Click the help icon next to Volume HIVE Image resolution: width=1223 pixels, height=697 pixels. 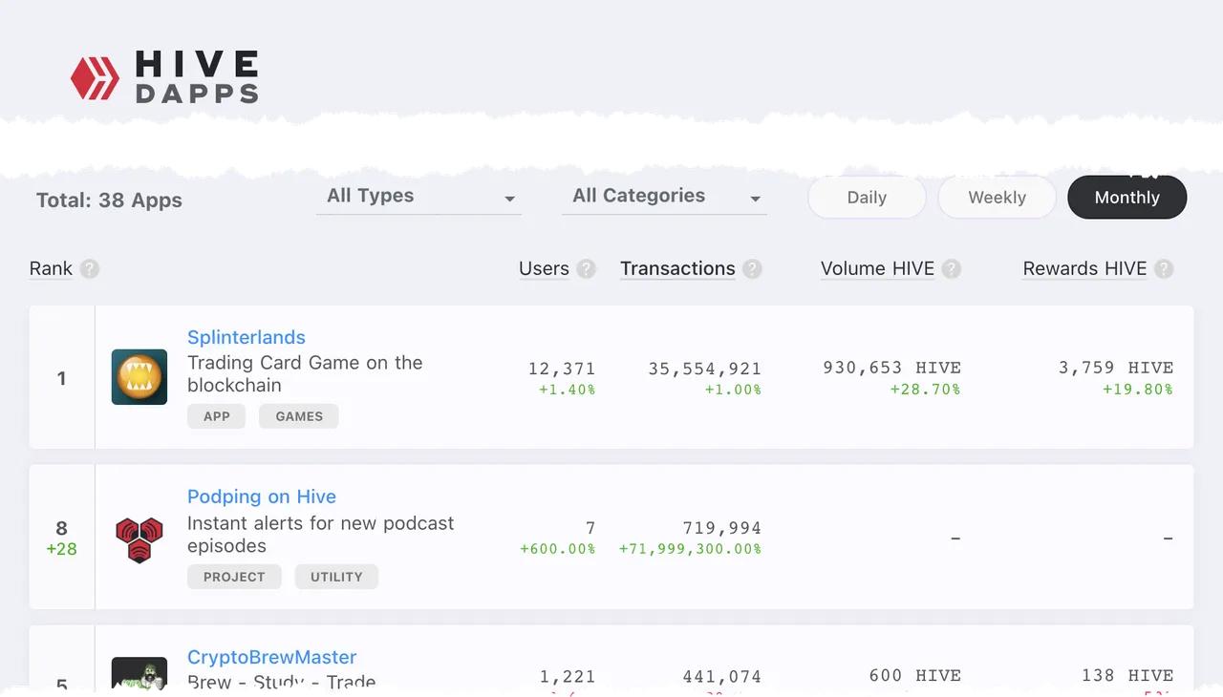coord(952,269)
